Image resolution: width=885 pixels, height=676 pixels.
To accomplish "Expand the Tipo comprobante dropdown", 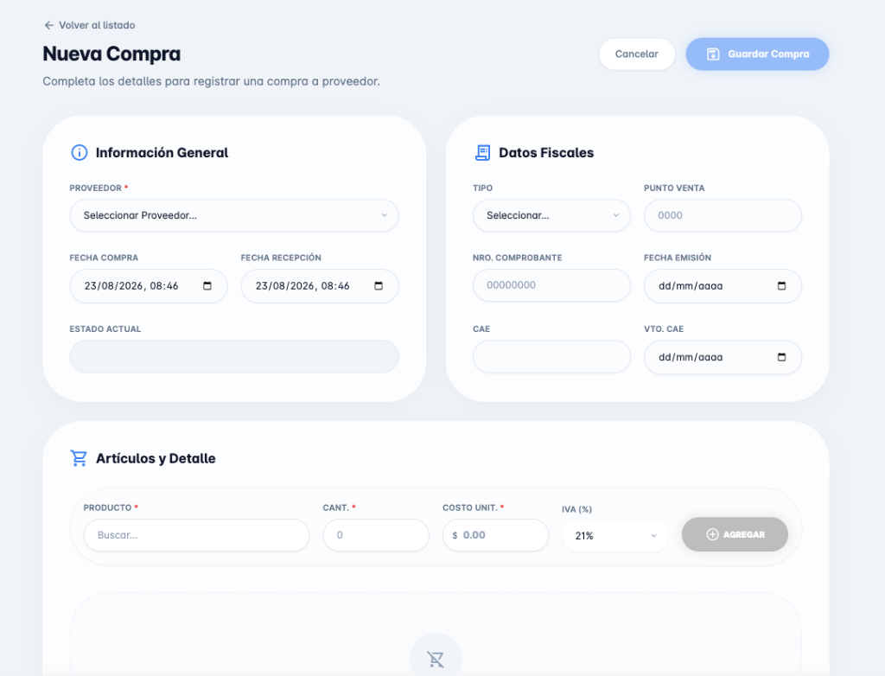I will (x=551, y=215).
